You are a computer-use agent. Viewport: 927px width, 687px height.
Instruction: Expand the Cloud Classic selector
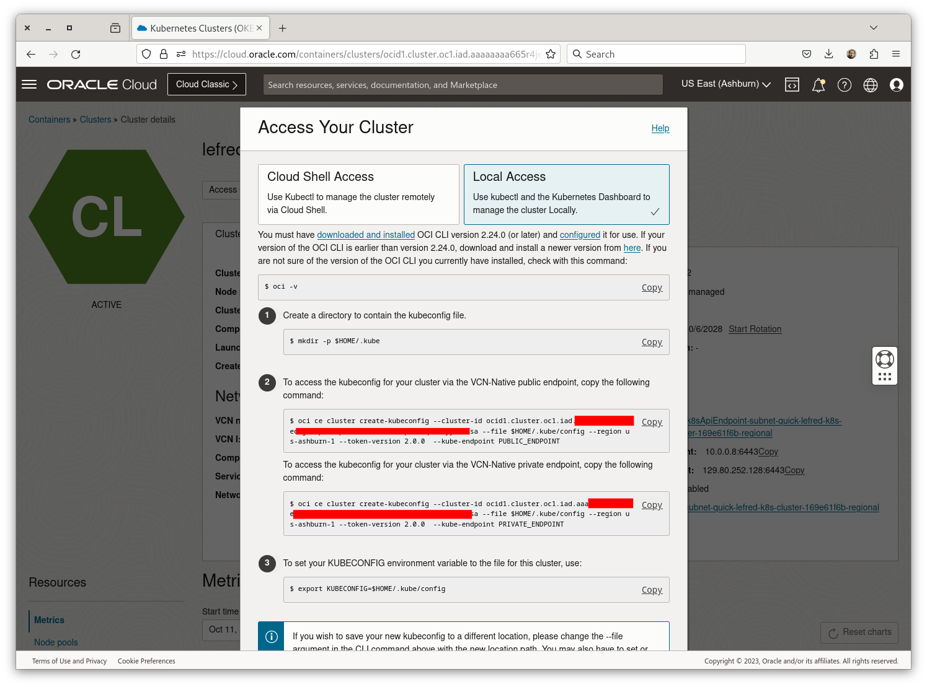click(206, 84)
